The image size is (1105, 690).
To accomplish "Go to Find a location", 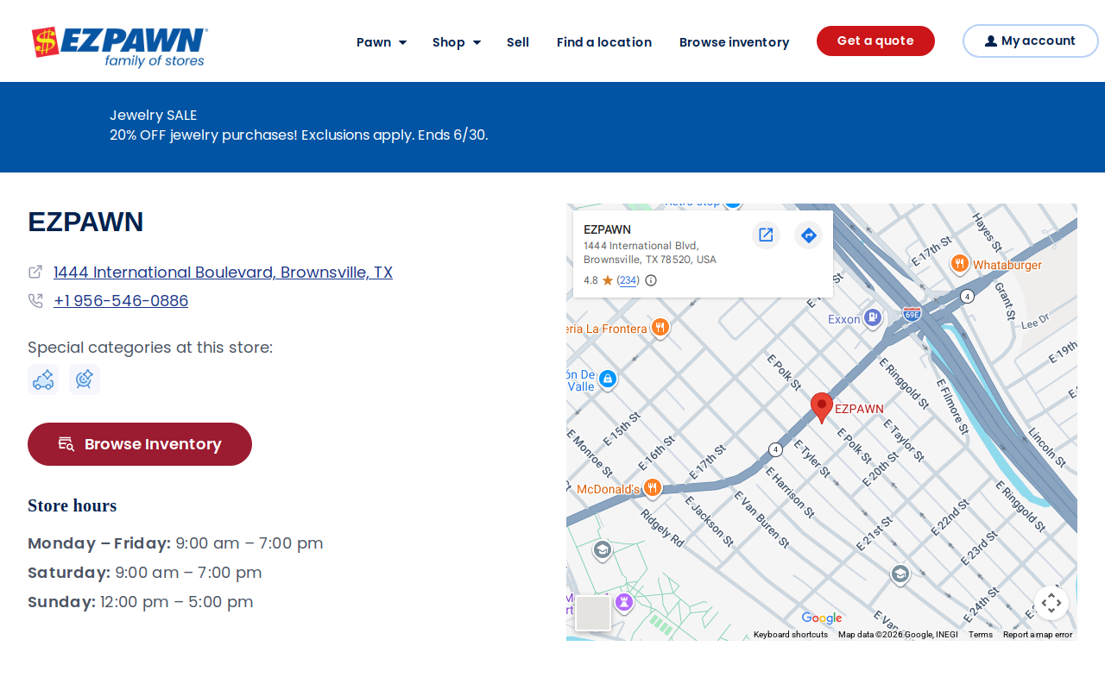I will 604,42.
